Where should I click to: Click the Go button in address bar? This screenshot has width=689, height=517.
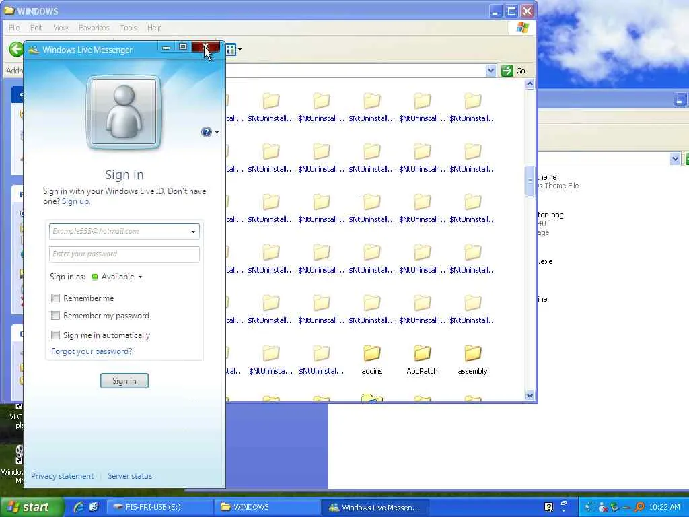pyautogui.click(x=513, y=70)
